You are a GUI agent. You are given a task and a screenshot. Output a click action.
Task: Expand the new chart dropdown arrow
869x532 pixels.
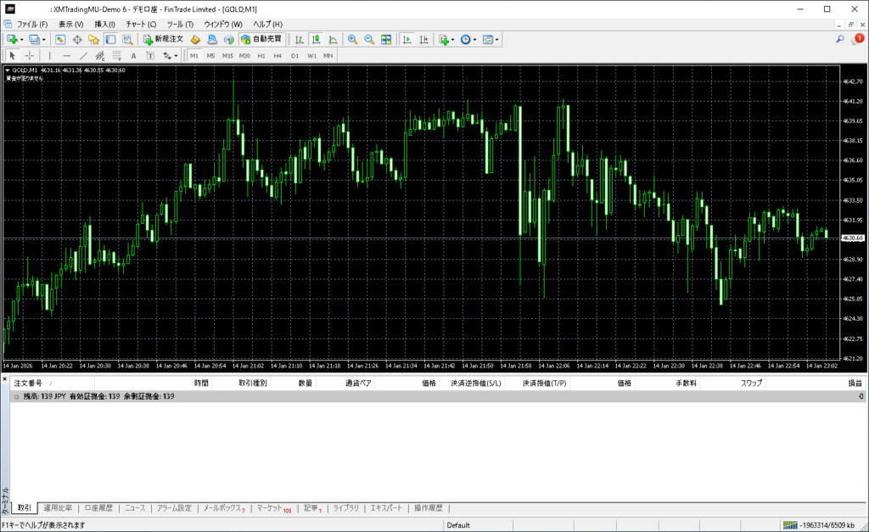(22, 40)
